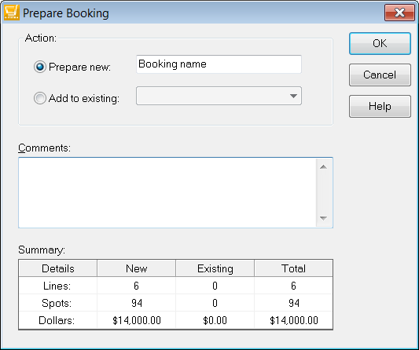Confirm with the OK button
Viewport: 419px width, 350px height.
click(x=380, y=43)
